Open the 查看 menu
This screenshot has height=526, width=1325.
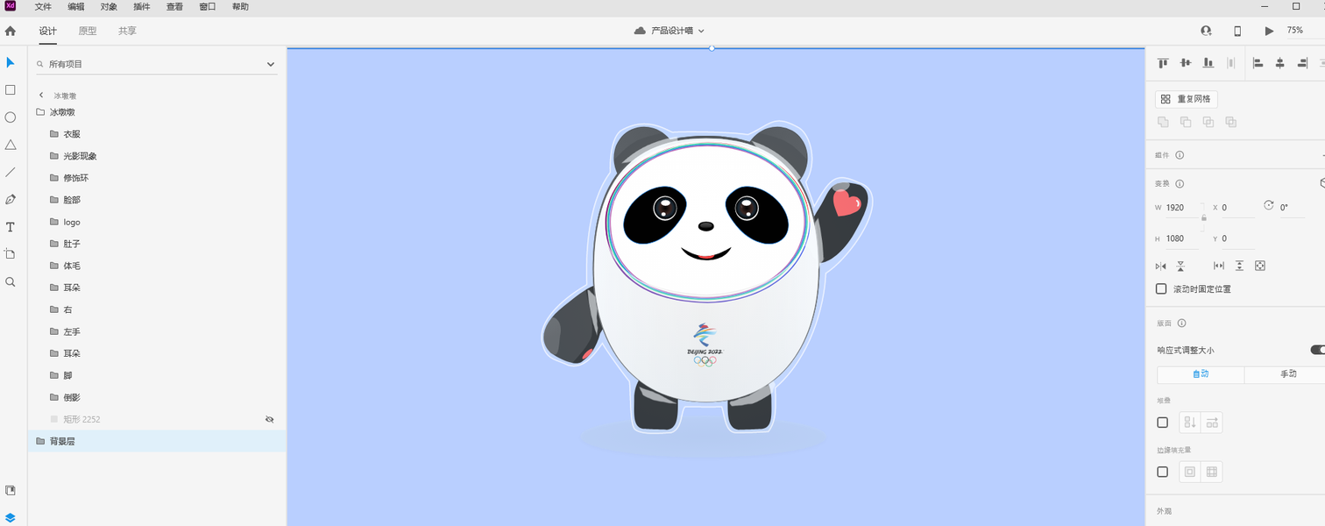(174, 7)
